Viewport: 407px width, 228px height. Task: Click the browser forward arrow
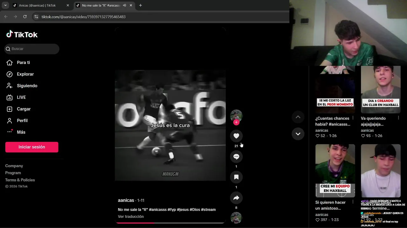(x=15, y=16)
